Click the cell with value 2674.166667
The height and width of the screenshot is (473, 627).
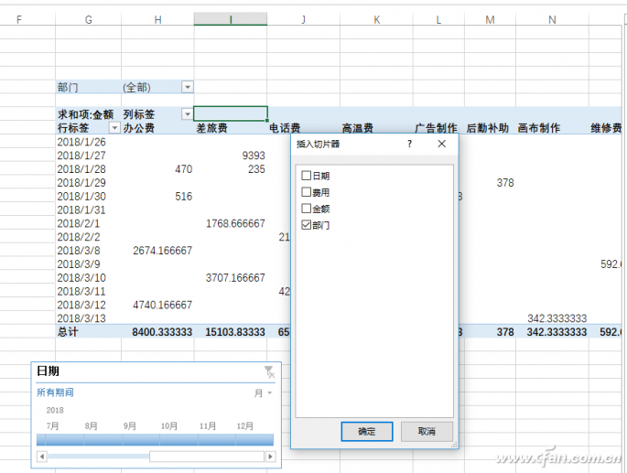pyautogui.click(x=162, y=251)
